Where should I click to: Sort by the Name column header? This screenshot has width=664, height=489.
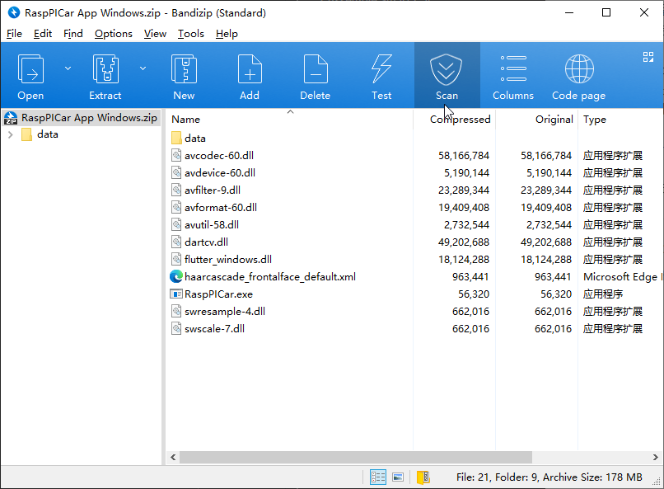[x=185, y=120]
